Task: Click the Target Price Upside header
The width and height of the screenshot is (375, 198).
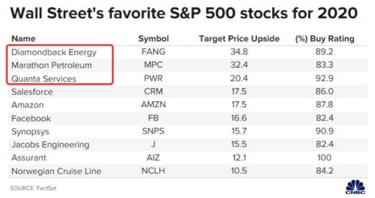Action: (x=239, y=39)
